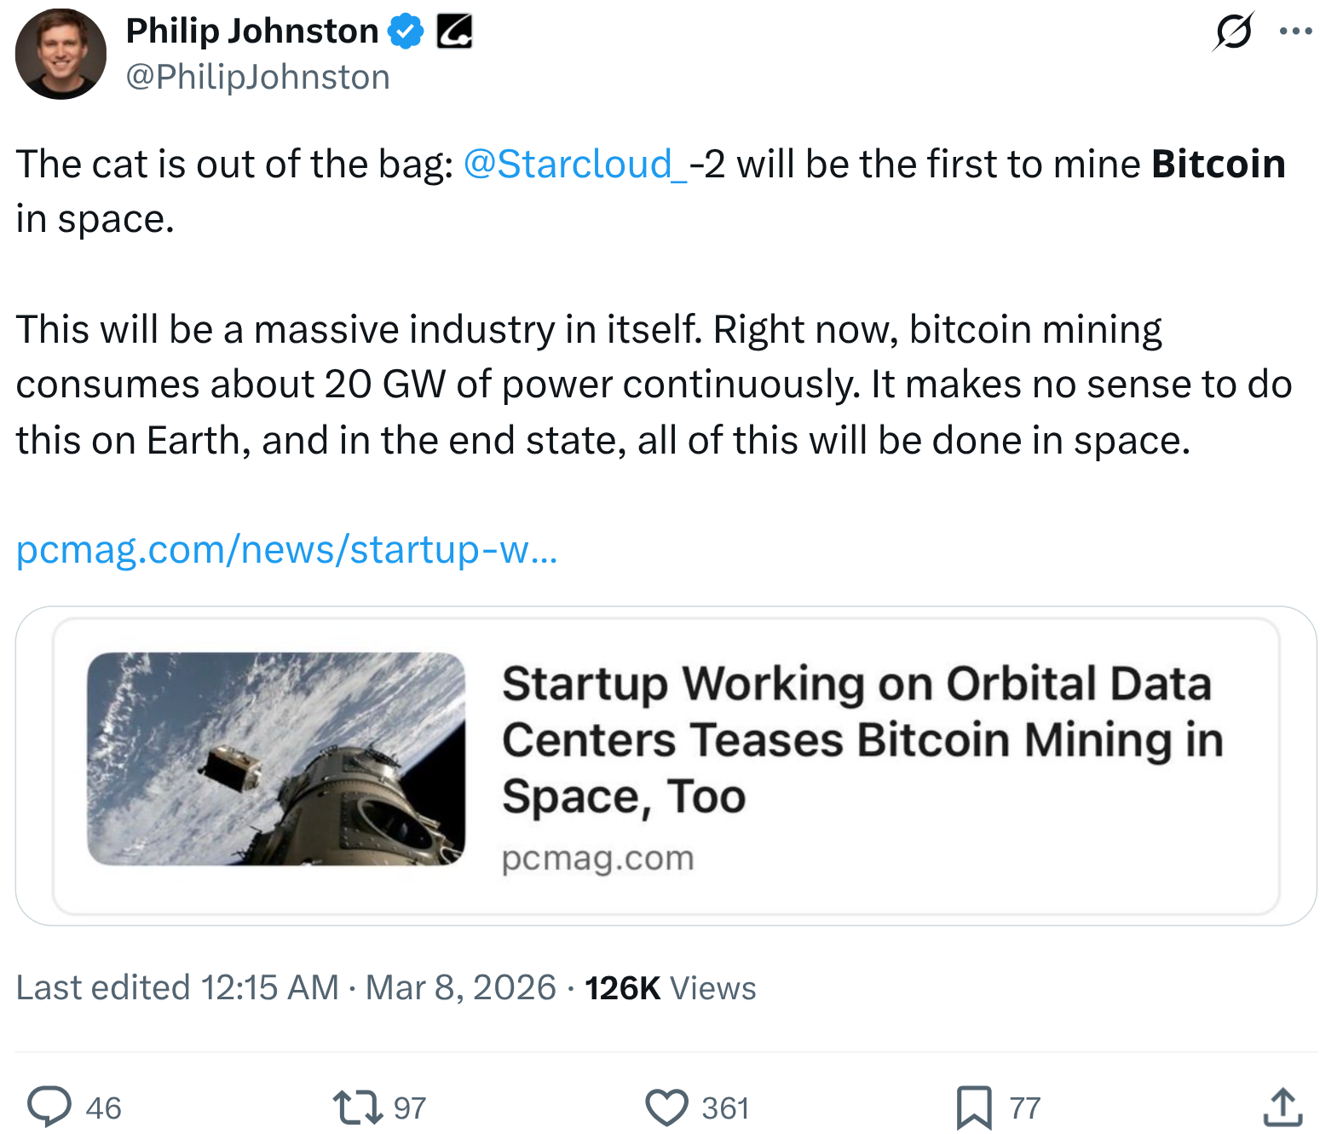Click the space station article thumbnail
Screen dimensions: 1320x1134
[276, 759]
